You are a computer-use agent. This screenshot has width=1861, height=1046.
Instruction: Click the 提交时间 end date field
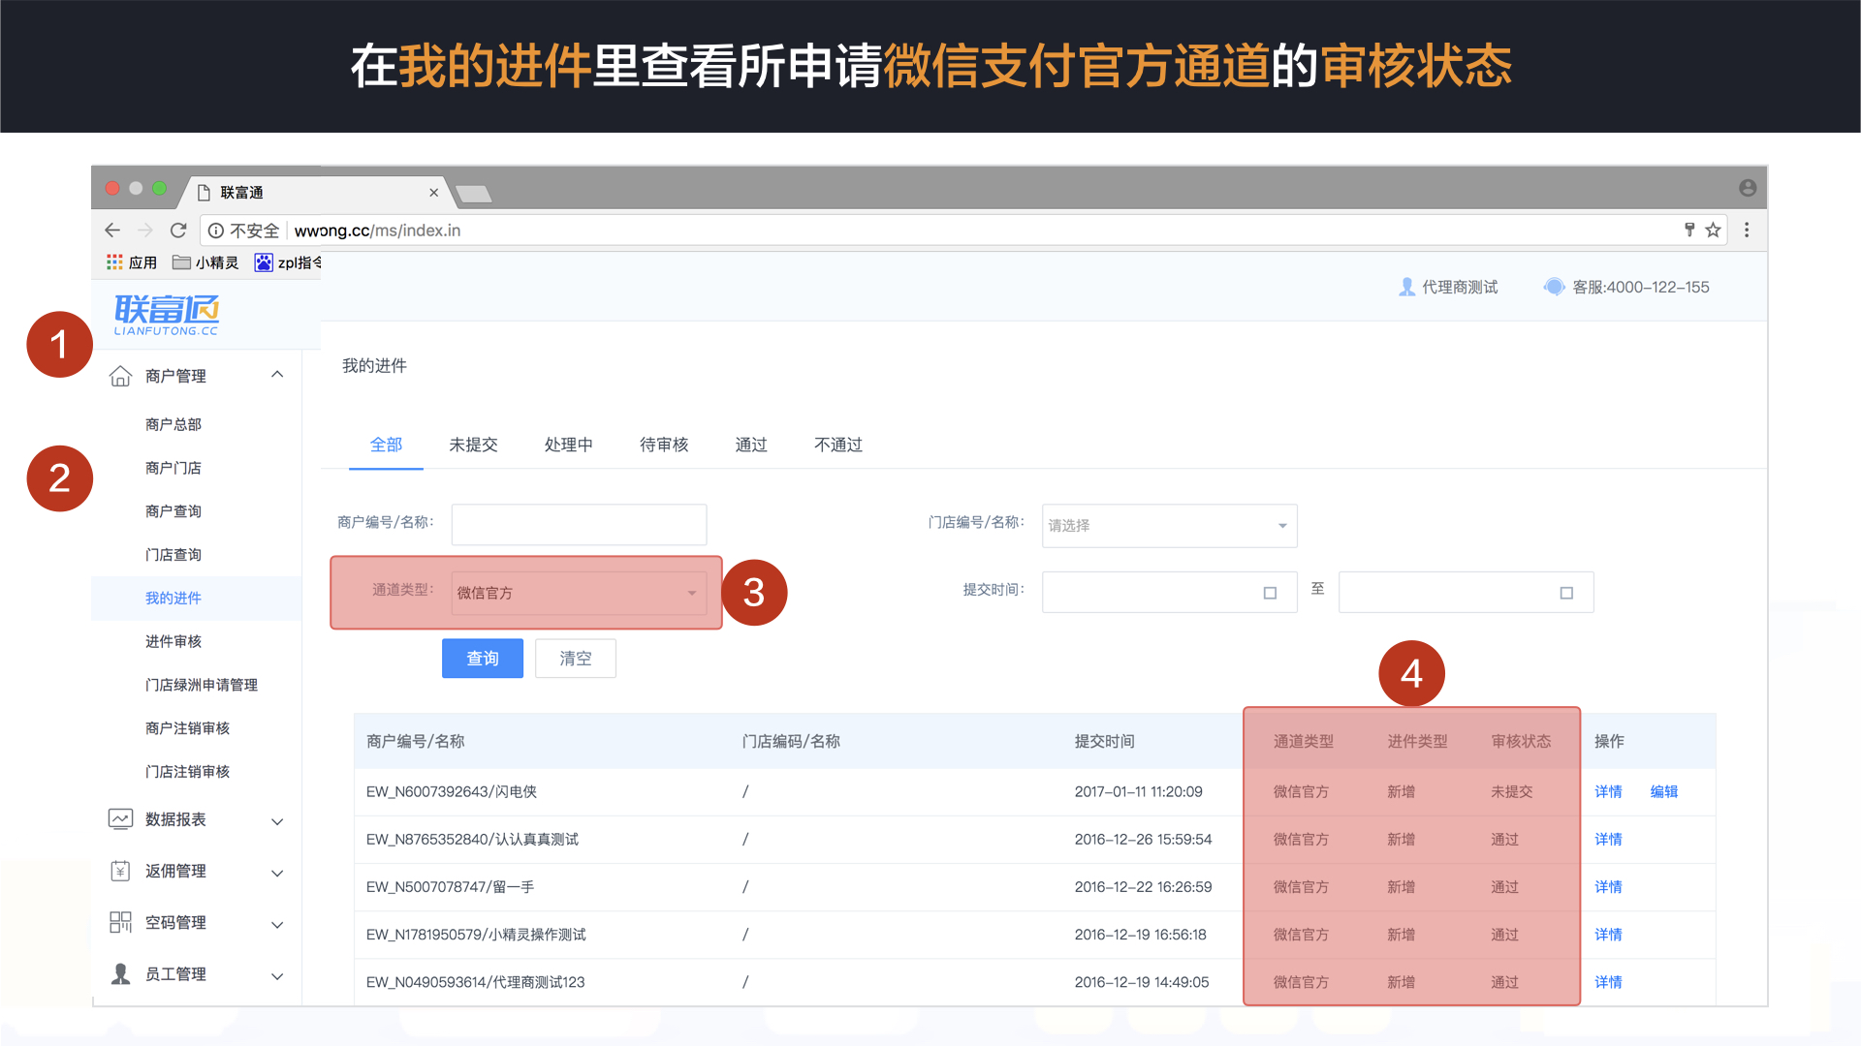pyautogui.click(x=1466, y=592)
